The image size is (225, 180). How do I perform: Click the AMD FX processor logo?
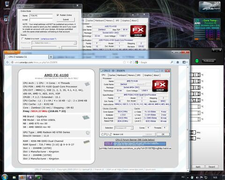pos(138,31)
